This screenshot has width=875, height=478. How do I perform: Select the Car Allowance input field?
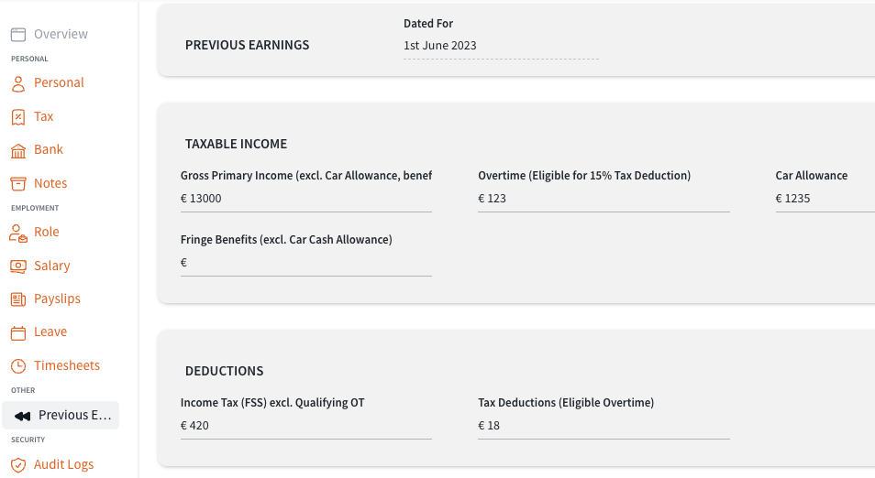click(x=825, y=199)
